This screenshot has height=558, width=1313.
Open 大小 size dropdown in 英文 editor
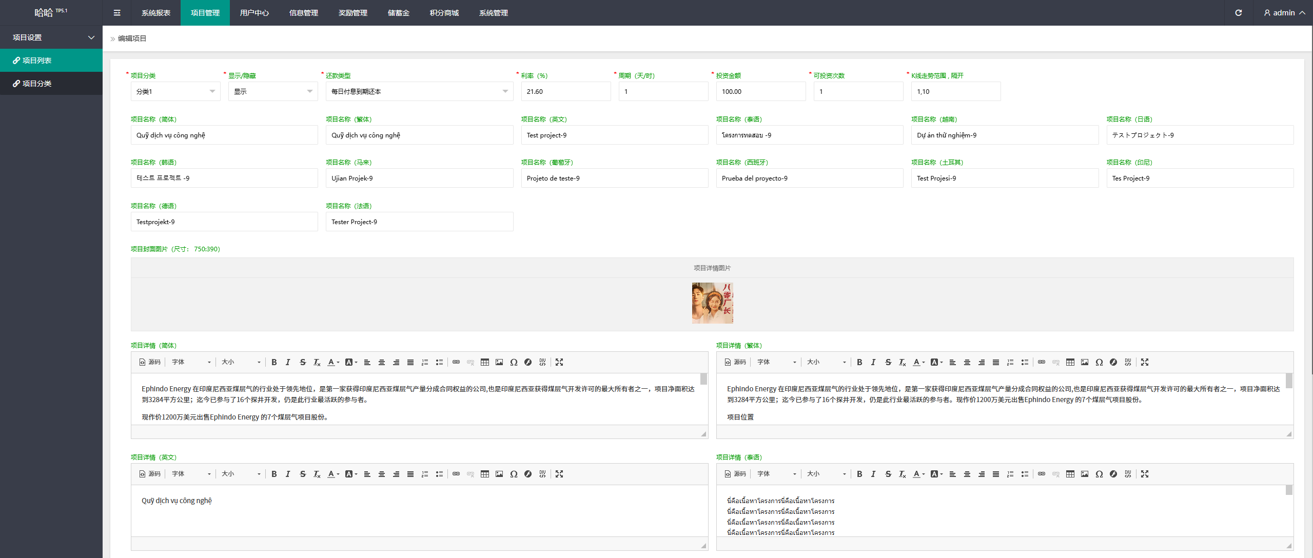(241, 474)
